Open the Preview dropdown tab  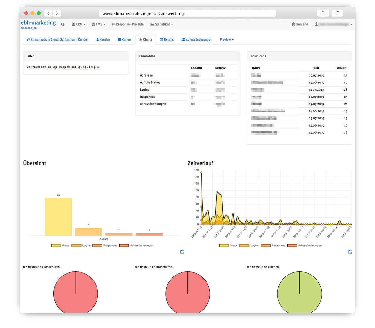227,40
